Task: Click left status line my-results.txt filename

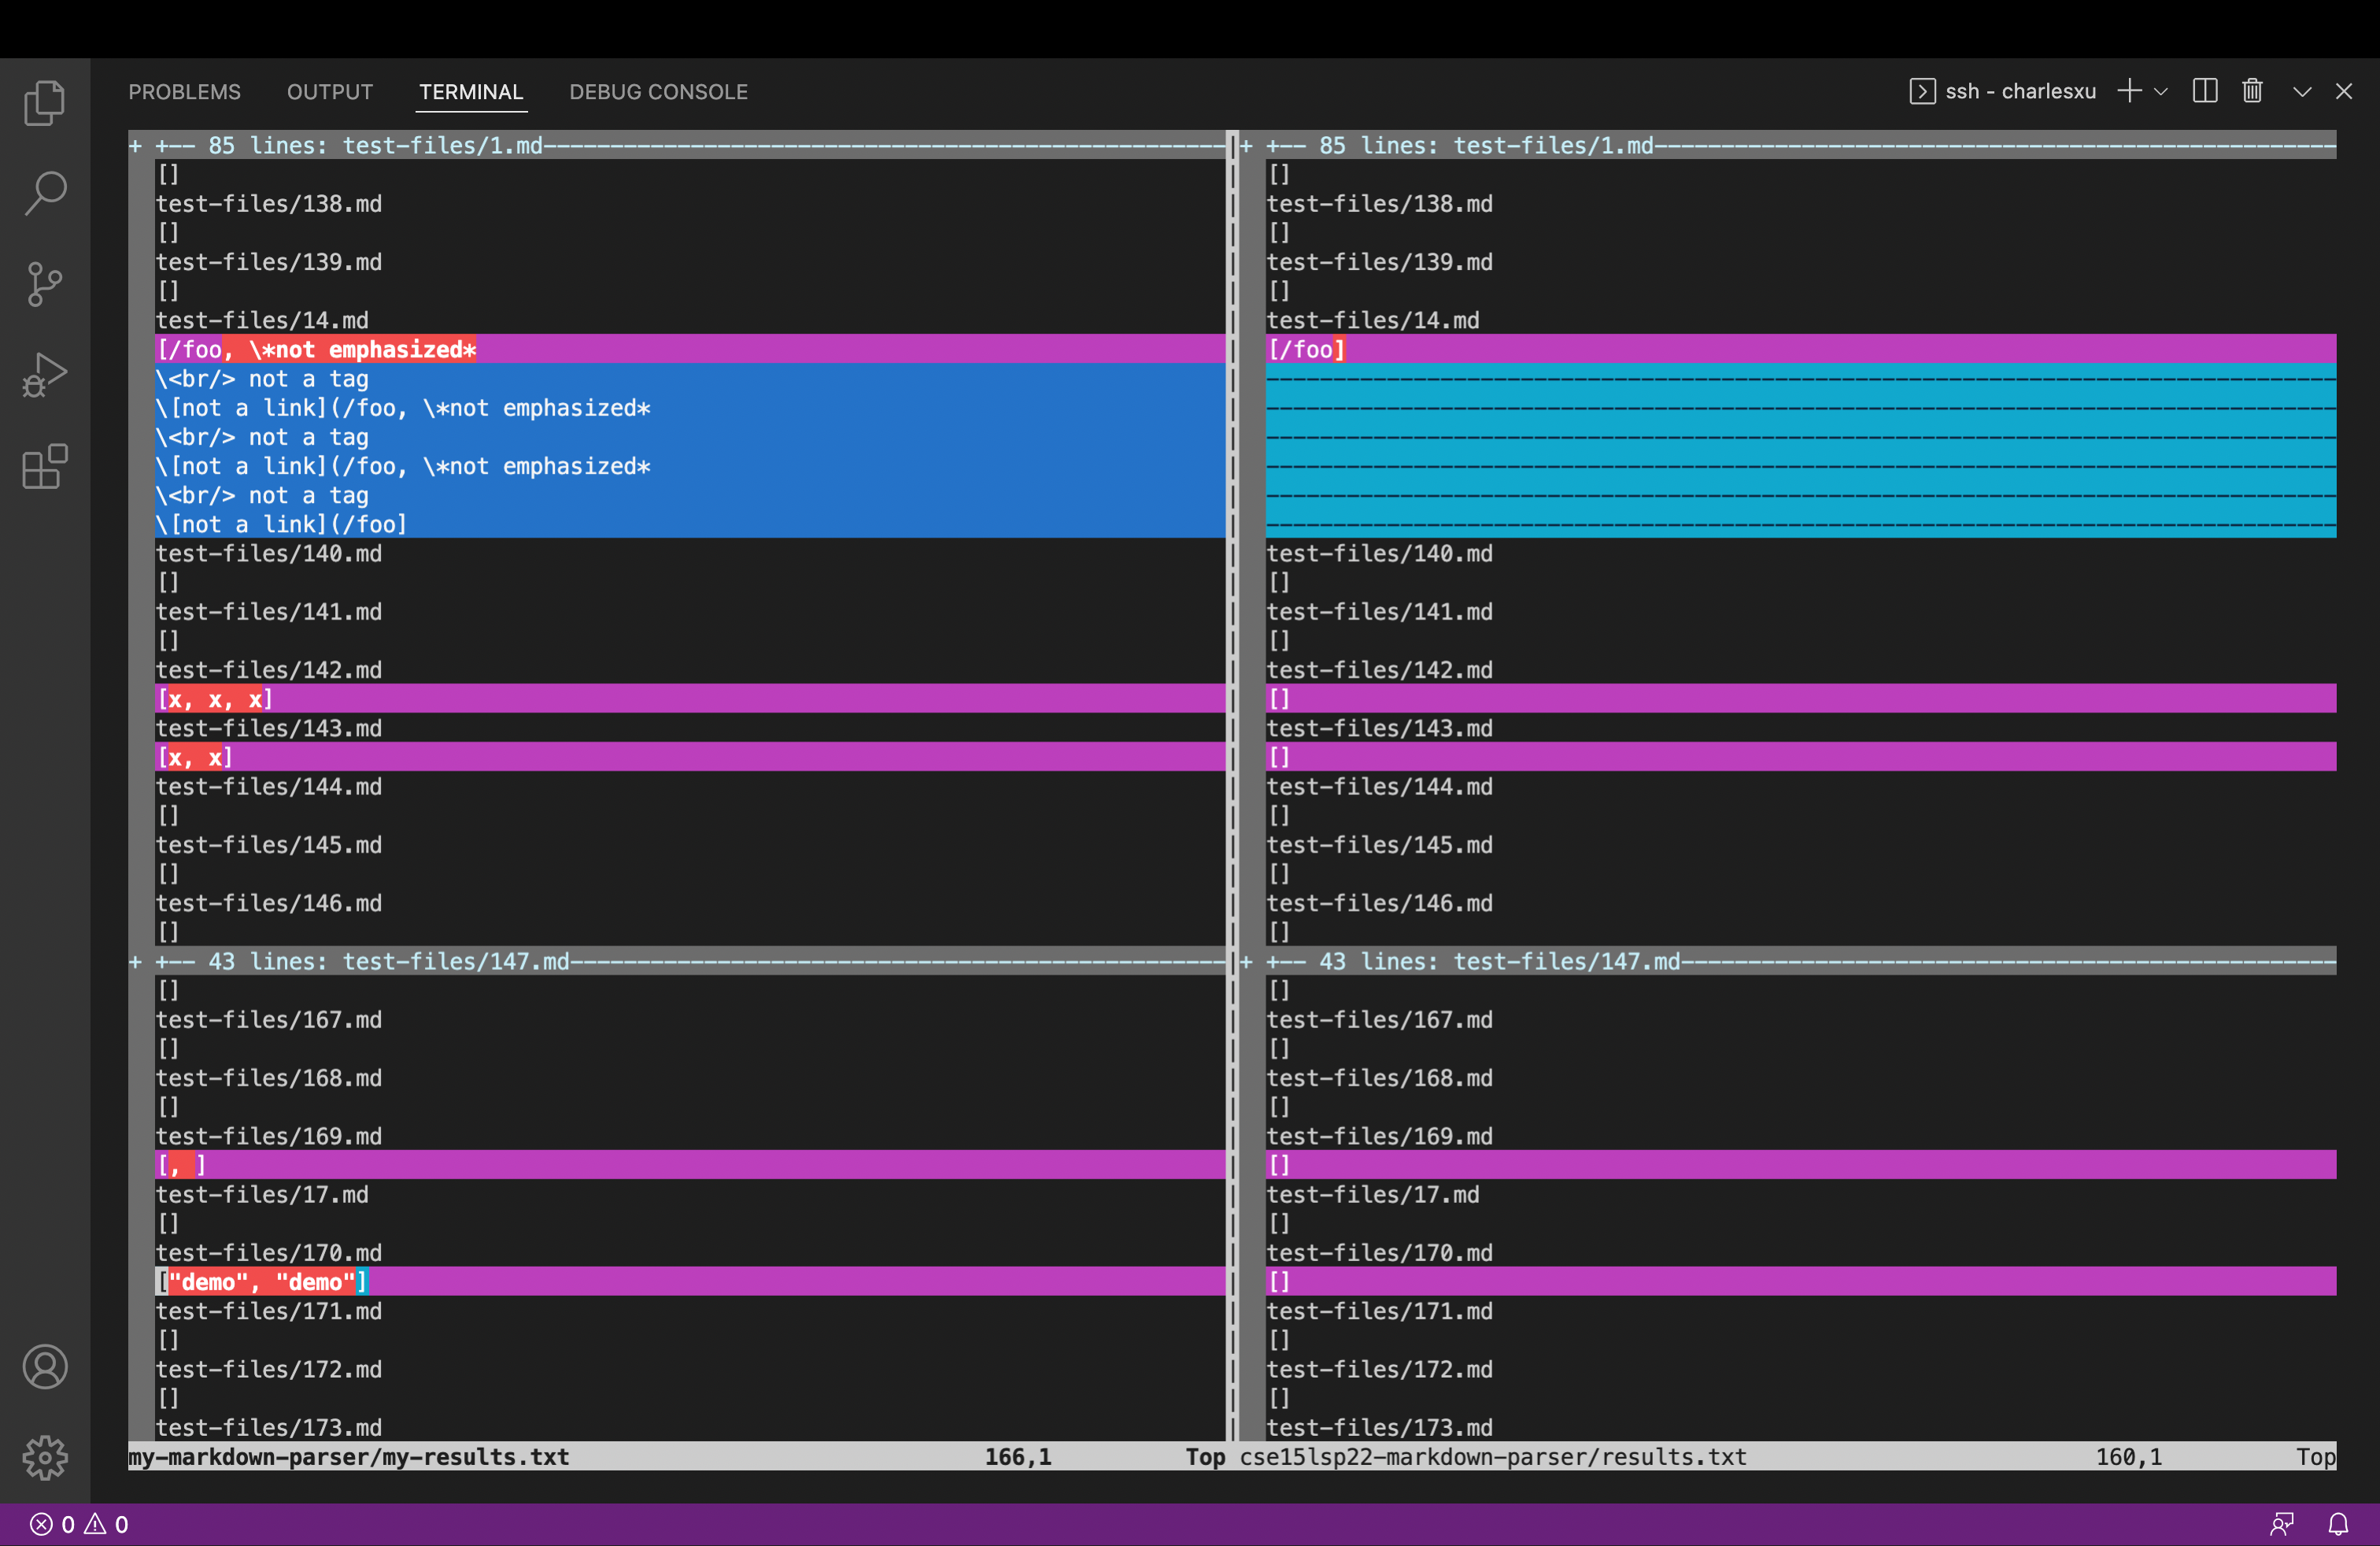Action: click(x=349, y=1457)
